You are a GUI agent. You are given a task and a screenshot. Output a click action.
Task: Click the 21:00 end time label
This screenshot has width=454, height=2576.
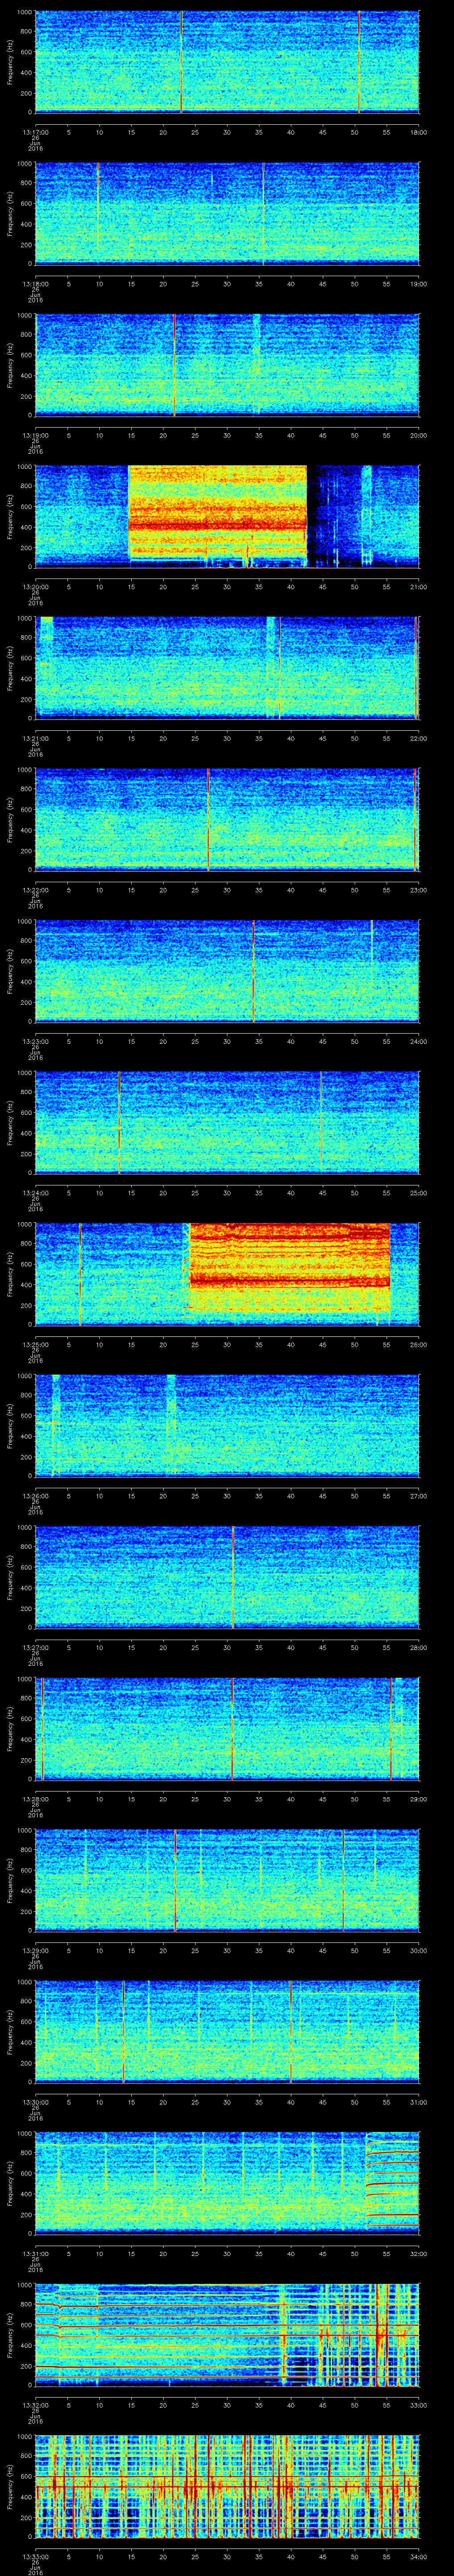click(418, 586)
